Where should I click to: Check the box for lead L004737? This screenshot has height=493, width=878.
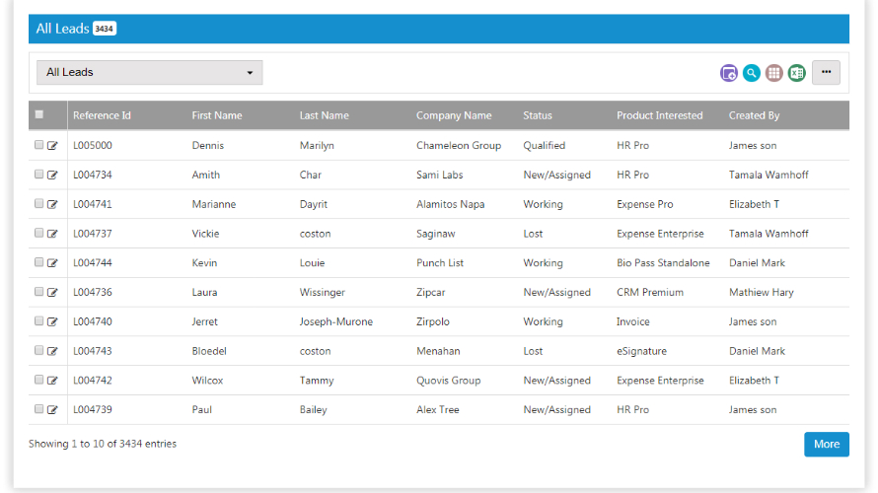coord(38,233)
